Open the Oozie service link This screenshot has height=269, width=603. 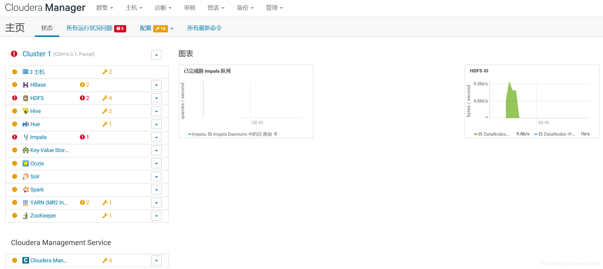[37, 164]
